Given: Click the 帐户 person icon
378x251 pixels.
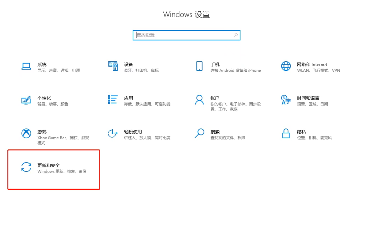Looking at the screenshot, I should click(199, 100).
